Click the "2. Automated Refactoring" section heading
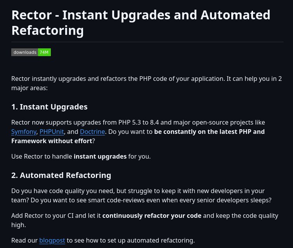This screenshot has height=248, width=293. tap(61, 175)
